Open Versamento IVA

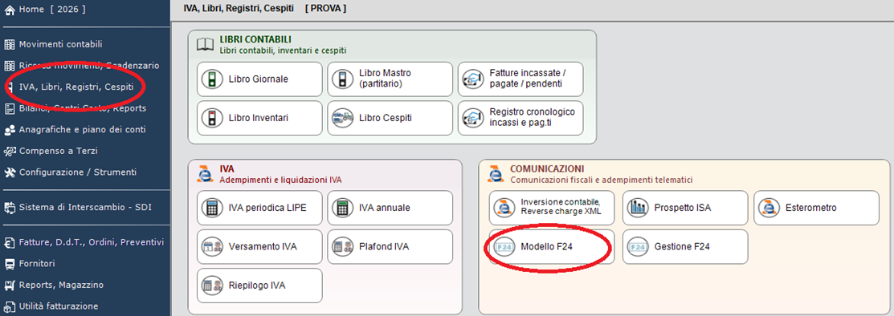pyautogui.click(x=259, y=247)
